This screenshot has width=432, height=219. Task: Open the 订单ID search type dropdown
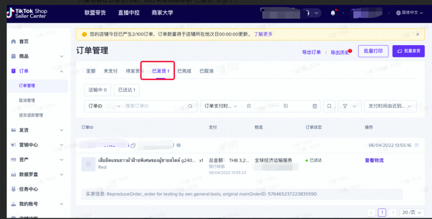[x=103, y=106]
